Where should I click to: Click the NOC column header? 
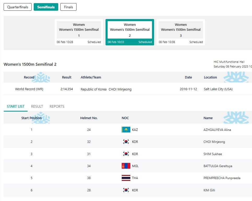coord(125,118)
